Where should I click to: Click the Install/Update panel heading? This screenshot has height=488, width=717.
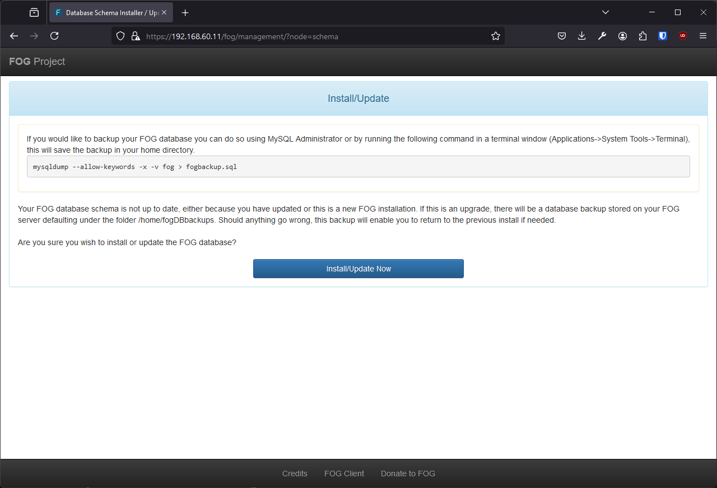click(x=358, y=98)
